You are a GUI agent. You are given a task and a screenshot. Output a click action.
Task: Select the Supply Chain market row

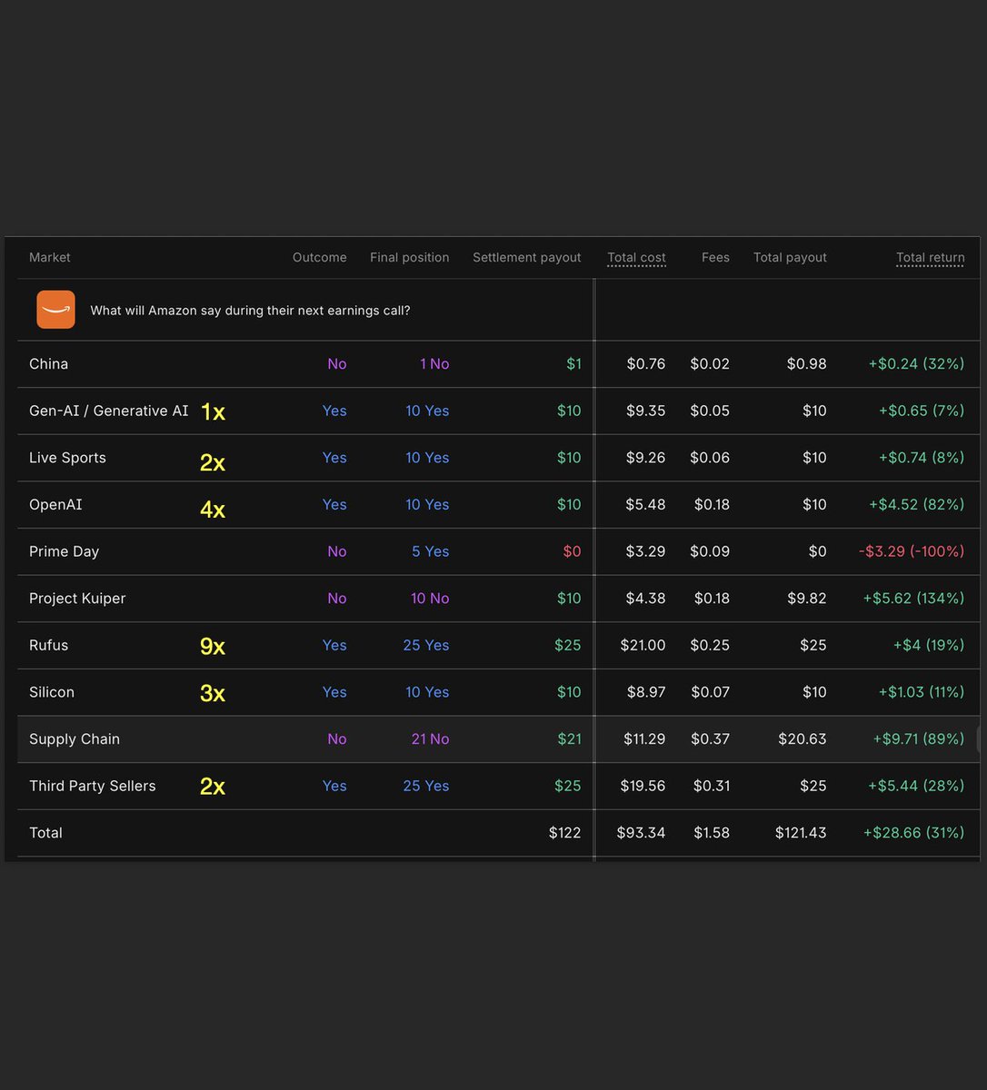pyautogui.click(x=75, y=739)
